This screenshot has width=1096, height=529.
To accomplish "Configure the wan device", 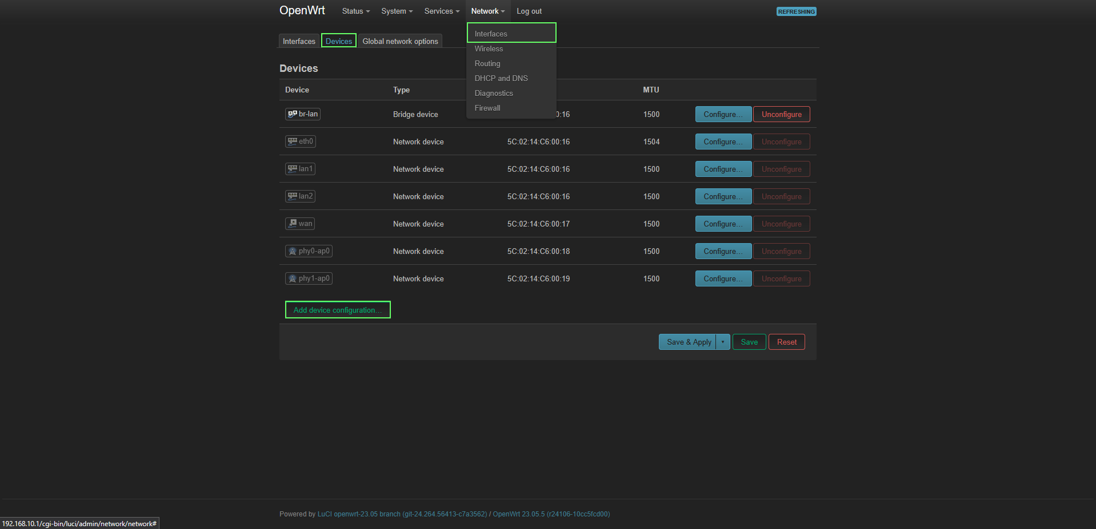I will coord(723,224).
